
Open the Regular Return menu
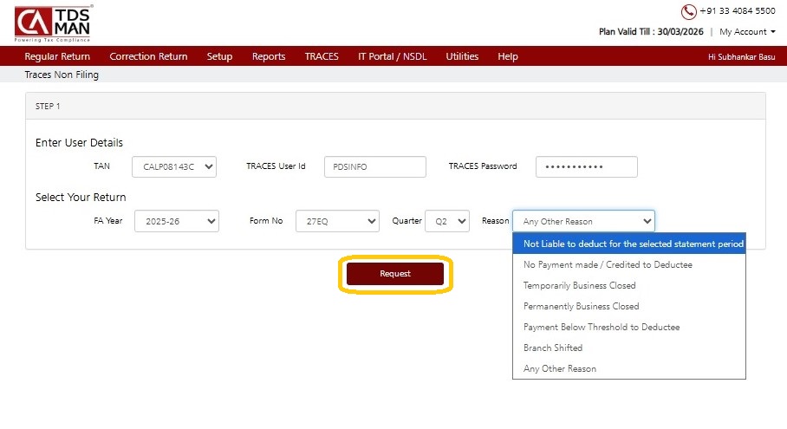tap(57, 56)
